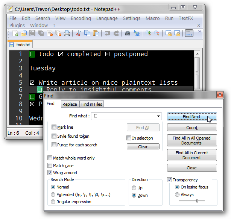Click the Close button in Find dialog
The height and width of the screenshot is (219, 231).
[x=192, y=168]
